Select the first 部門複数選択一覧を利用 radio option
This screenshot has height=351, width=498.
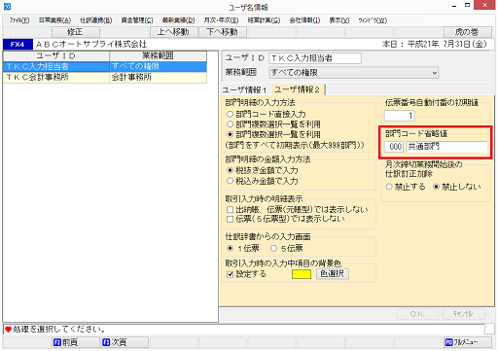[230, 124]
